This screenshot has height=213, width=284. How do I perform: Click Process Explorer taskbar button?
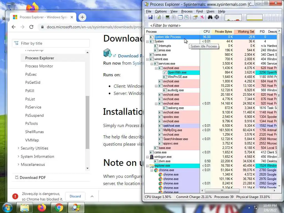pos(76,207)
